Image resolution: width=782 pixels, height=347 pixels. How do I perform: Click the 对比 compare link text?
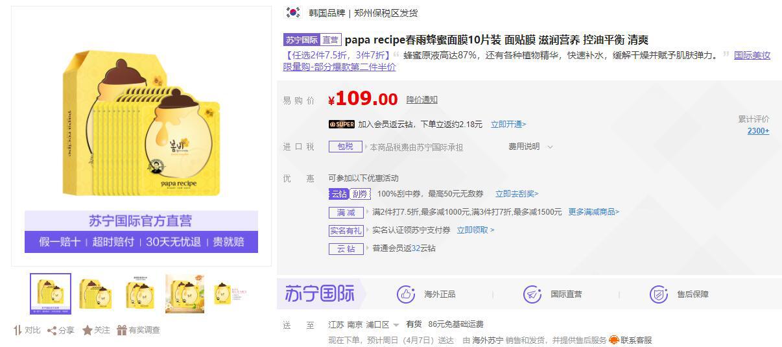32,330
